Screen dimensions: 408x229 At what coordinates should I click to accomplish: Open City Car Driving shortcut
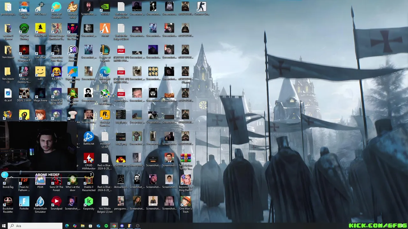(24, 31)
